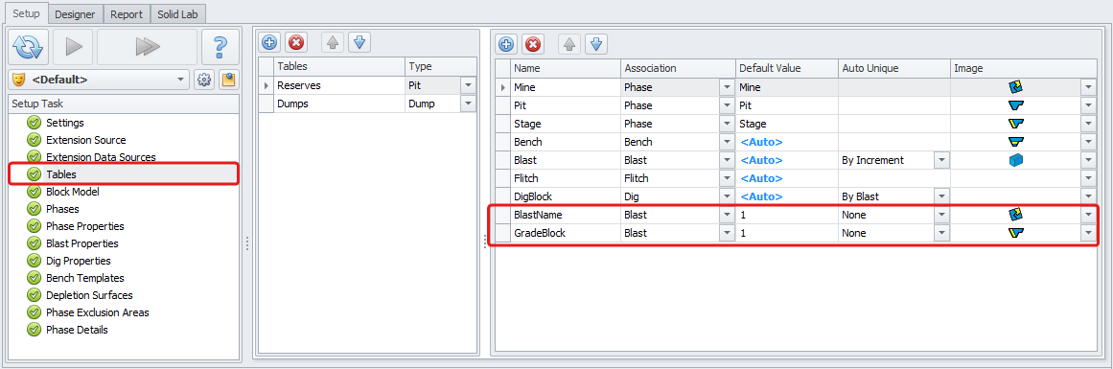Select Phase Exclusion Areas task
Viewport: 1113px width, 369px height.
pos(97,312)
